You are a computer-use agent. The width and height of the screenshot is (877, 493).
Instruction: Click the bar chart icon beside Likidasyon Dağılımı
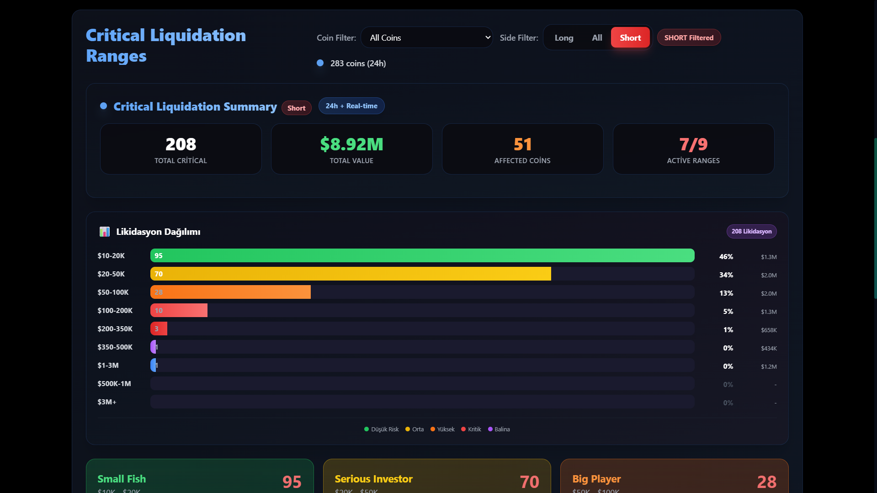105,232
